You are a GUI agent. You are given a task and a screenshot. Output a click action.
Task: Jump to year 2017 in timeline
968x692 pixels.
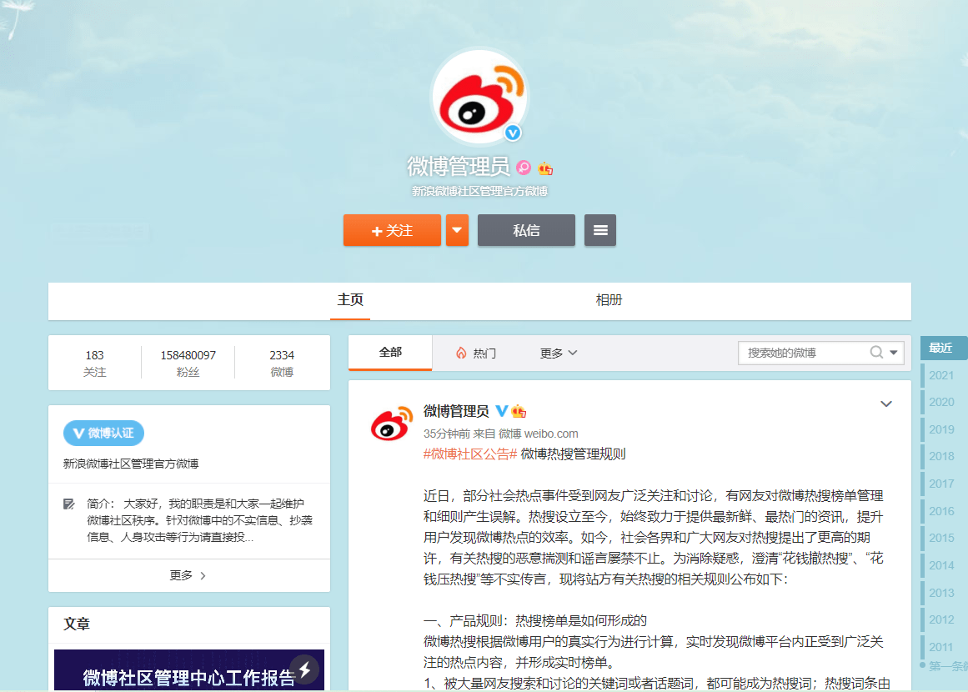point(941,484)
